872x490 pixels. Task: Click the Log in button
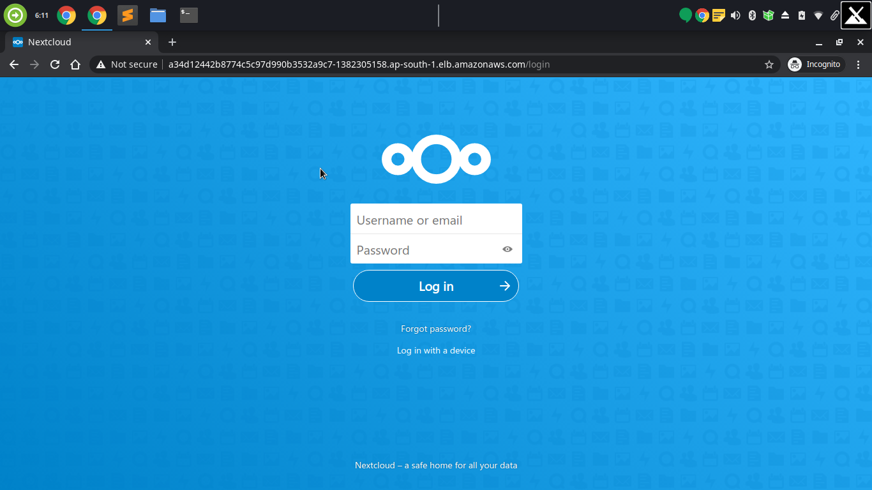436,286
